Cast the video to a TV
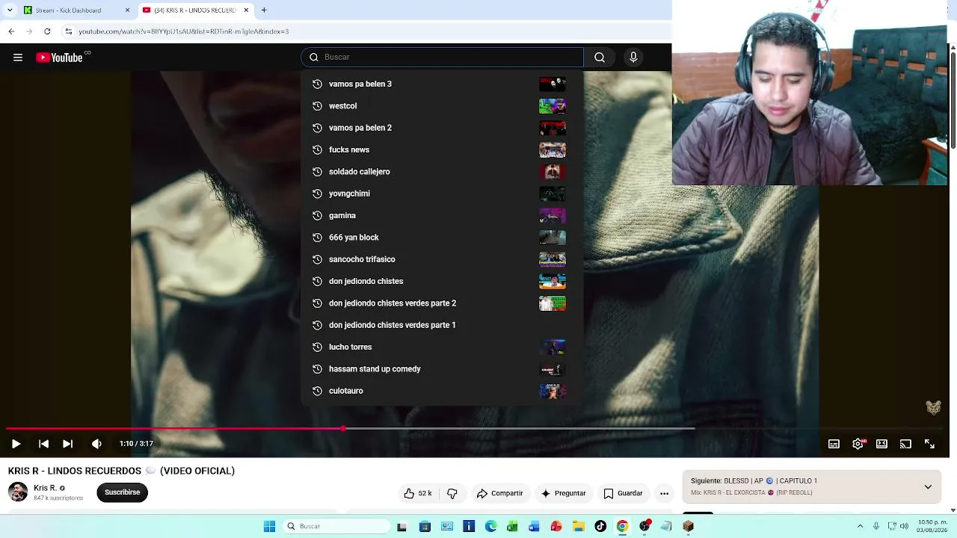This screenshot has width=957, height=538. click(905, 444)
